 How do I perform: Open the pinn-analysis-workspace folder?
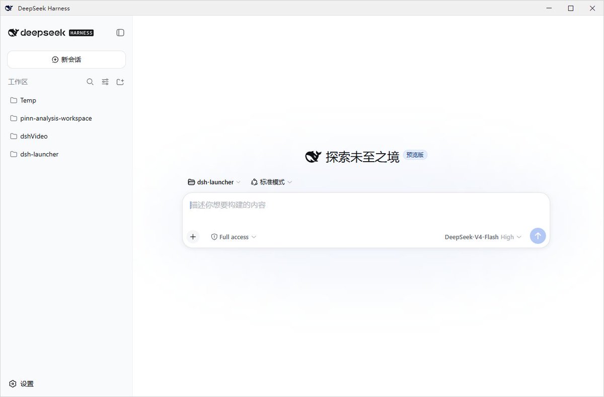[x=66, y=118]
